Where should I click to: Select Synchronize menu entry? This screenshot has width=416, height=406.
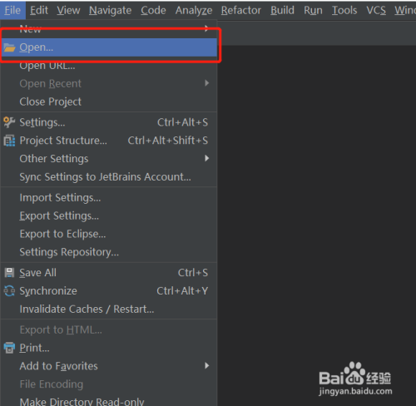coord(109,291)
